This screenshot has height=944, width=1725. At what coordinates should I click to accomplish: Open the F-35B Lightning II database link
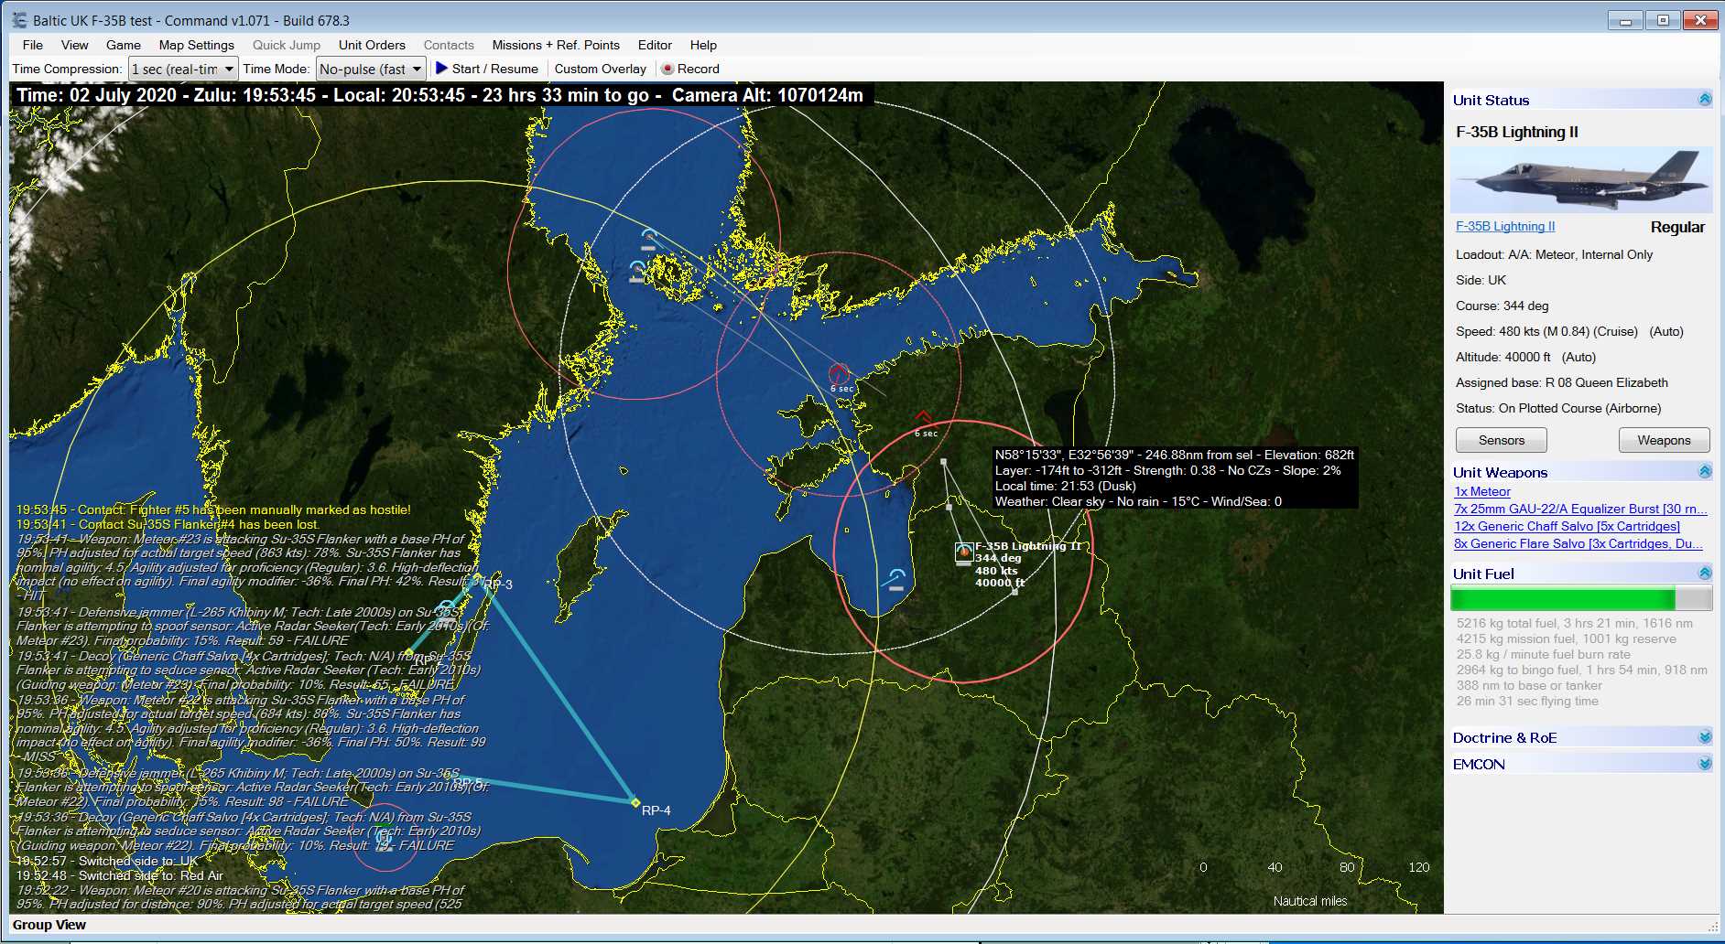[x=1505, y=226]
